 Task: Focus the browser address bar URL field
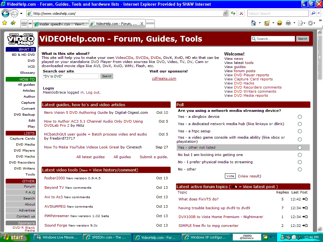127,14
